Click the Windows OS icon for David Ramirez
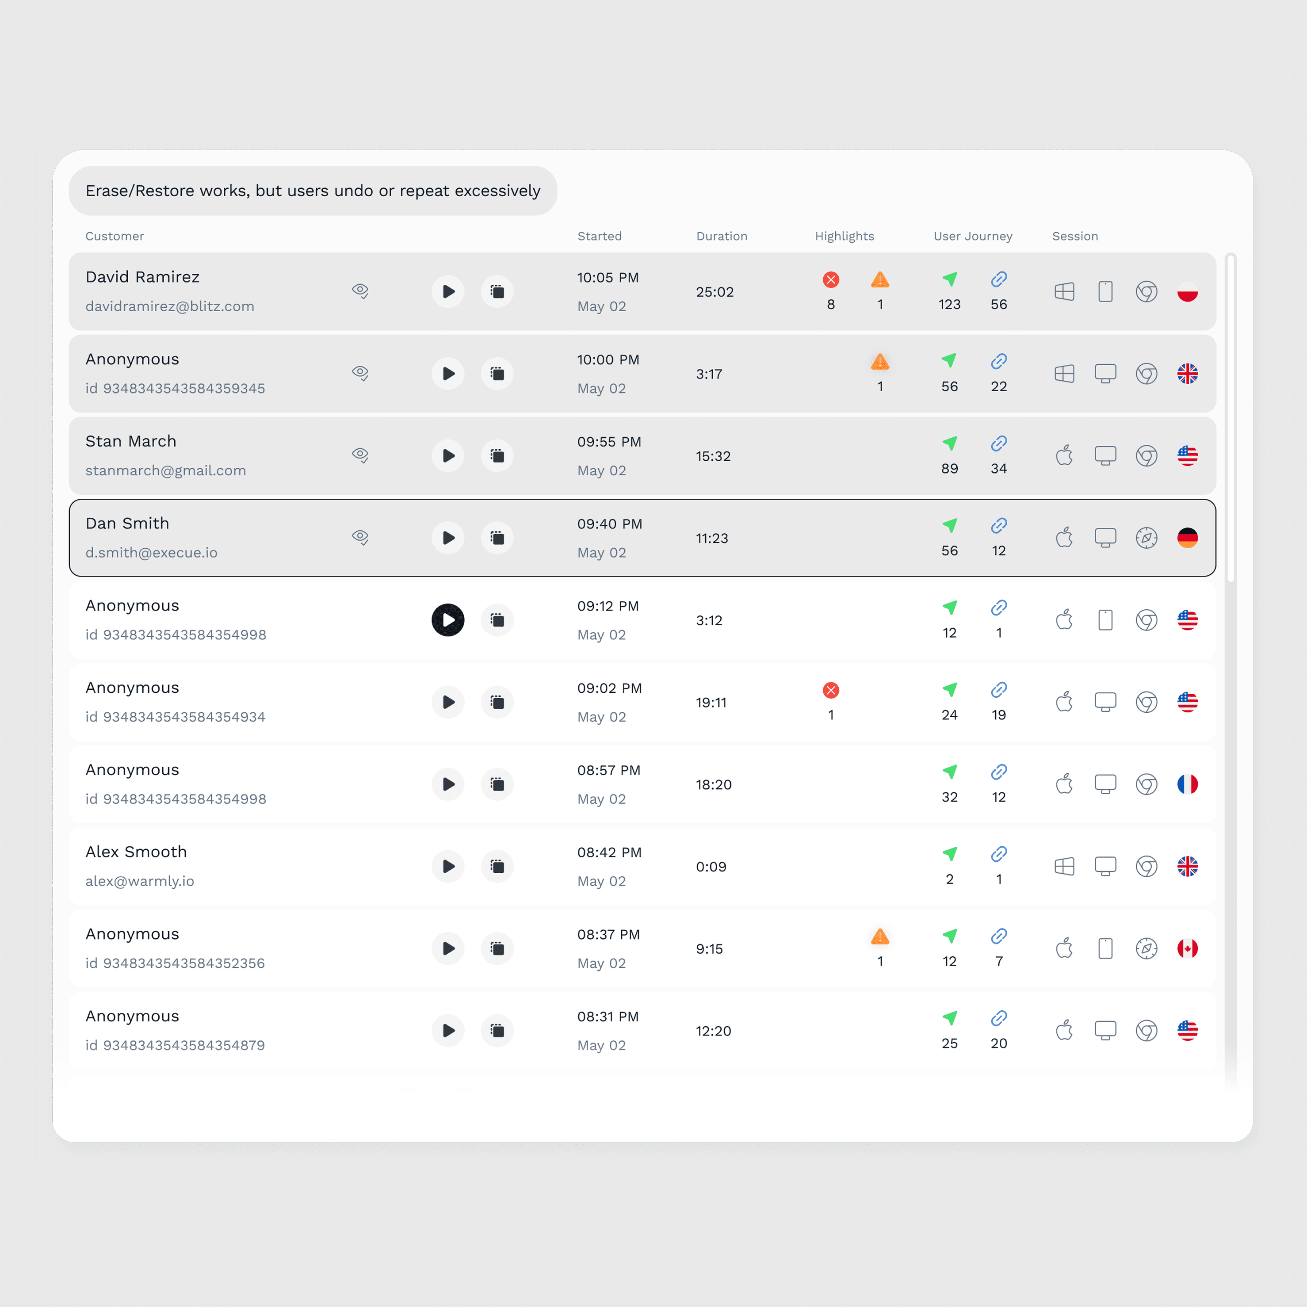 coord(1064,291)
